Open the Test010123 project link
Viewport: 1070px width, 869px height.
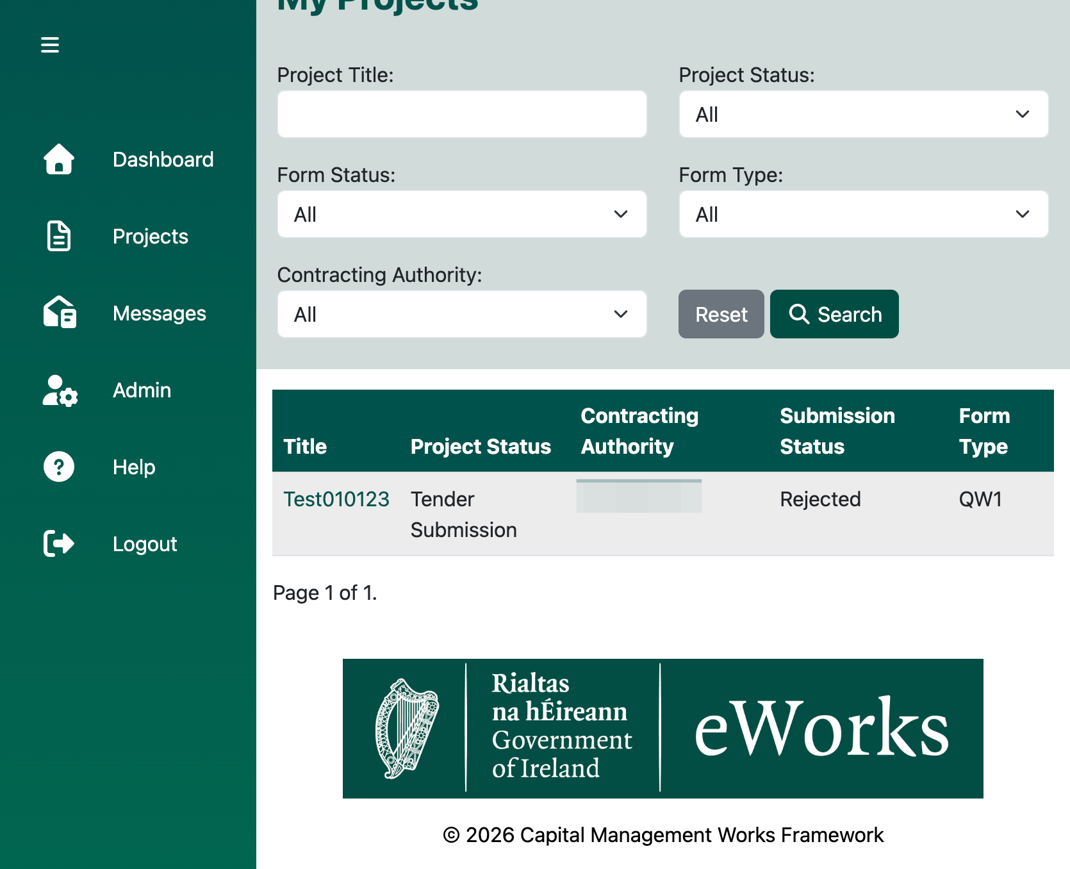click(336, 499)
